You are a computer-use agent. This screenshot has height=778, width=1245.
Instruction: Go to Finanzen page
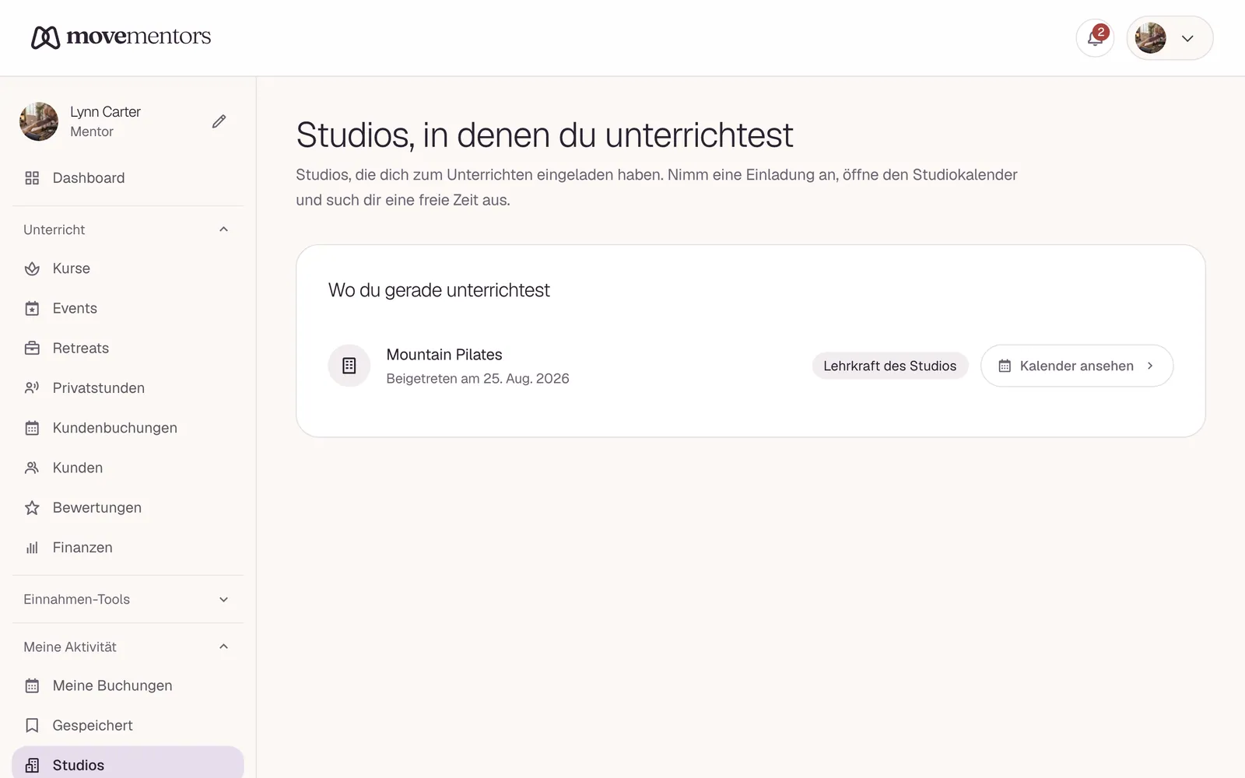[128, 548]
